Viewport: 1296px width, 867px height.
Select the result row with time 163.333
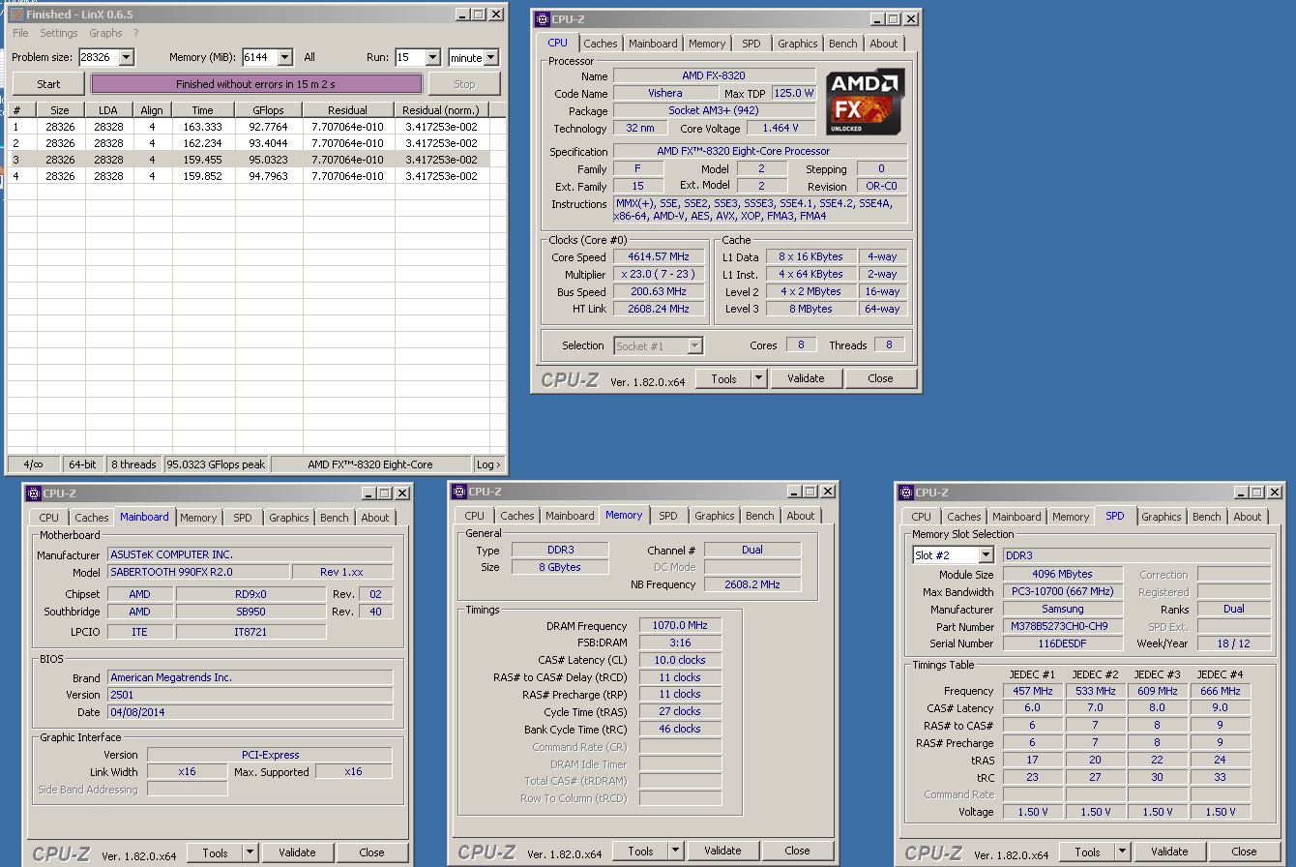[x=248, y=126]
